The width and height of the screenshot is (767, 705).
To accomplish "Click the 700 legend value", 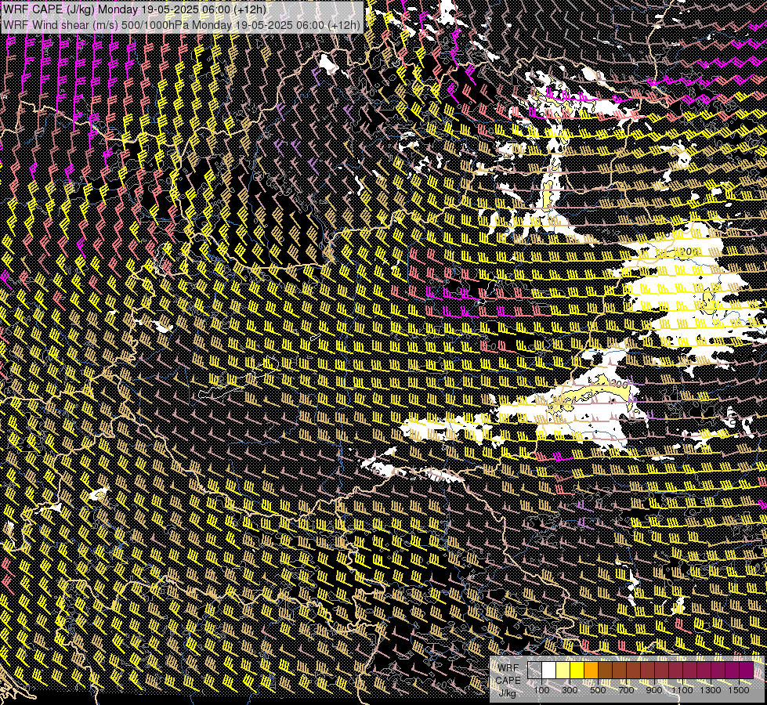I will [x=626, y=690].
